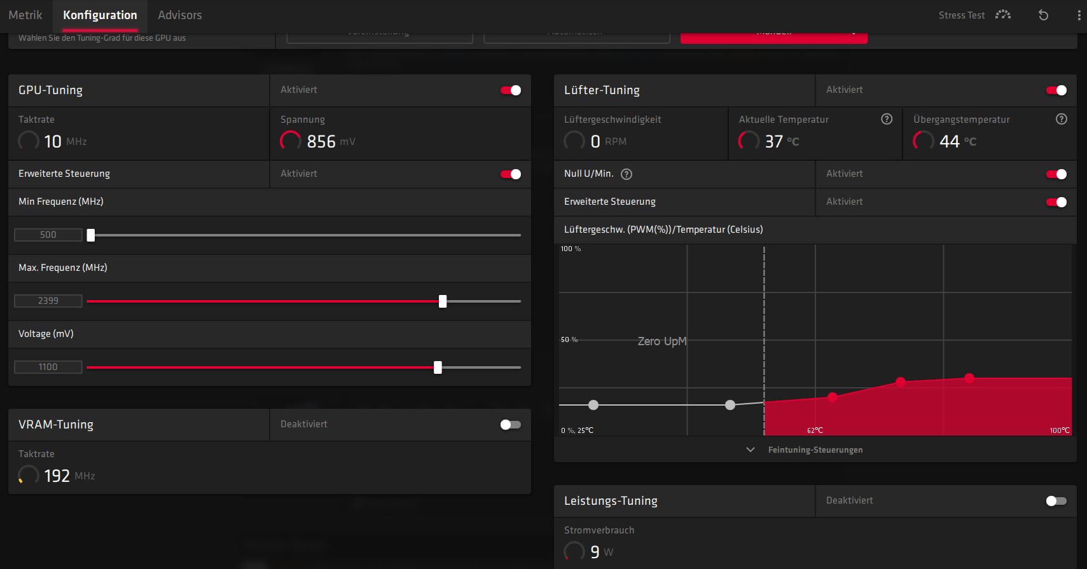Enable the VRAM-Tuning switch

511,425
